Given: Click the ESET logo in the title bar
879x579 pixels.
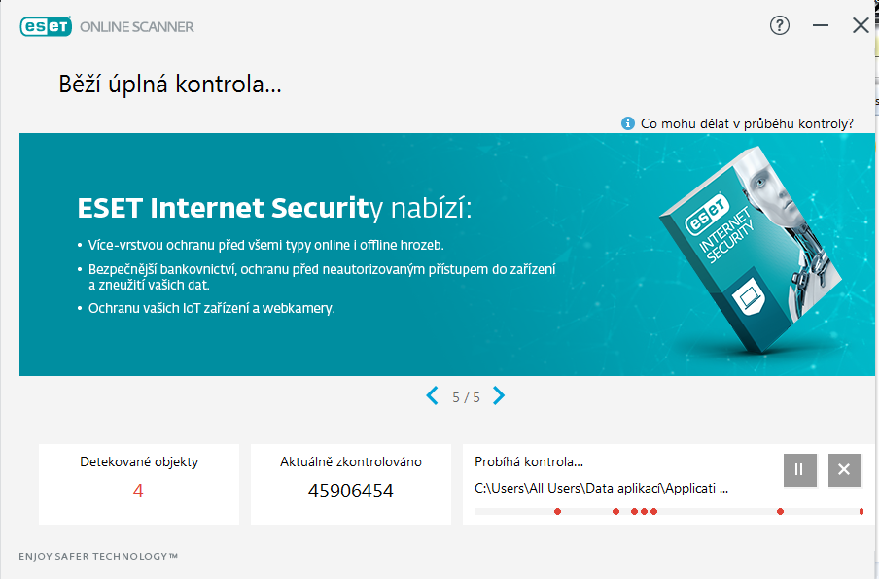Looking at the screenshot, I should tap(48, 26).
